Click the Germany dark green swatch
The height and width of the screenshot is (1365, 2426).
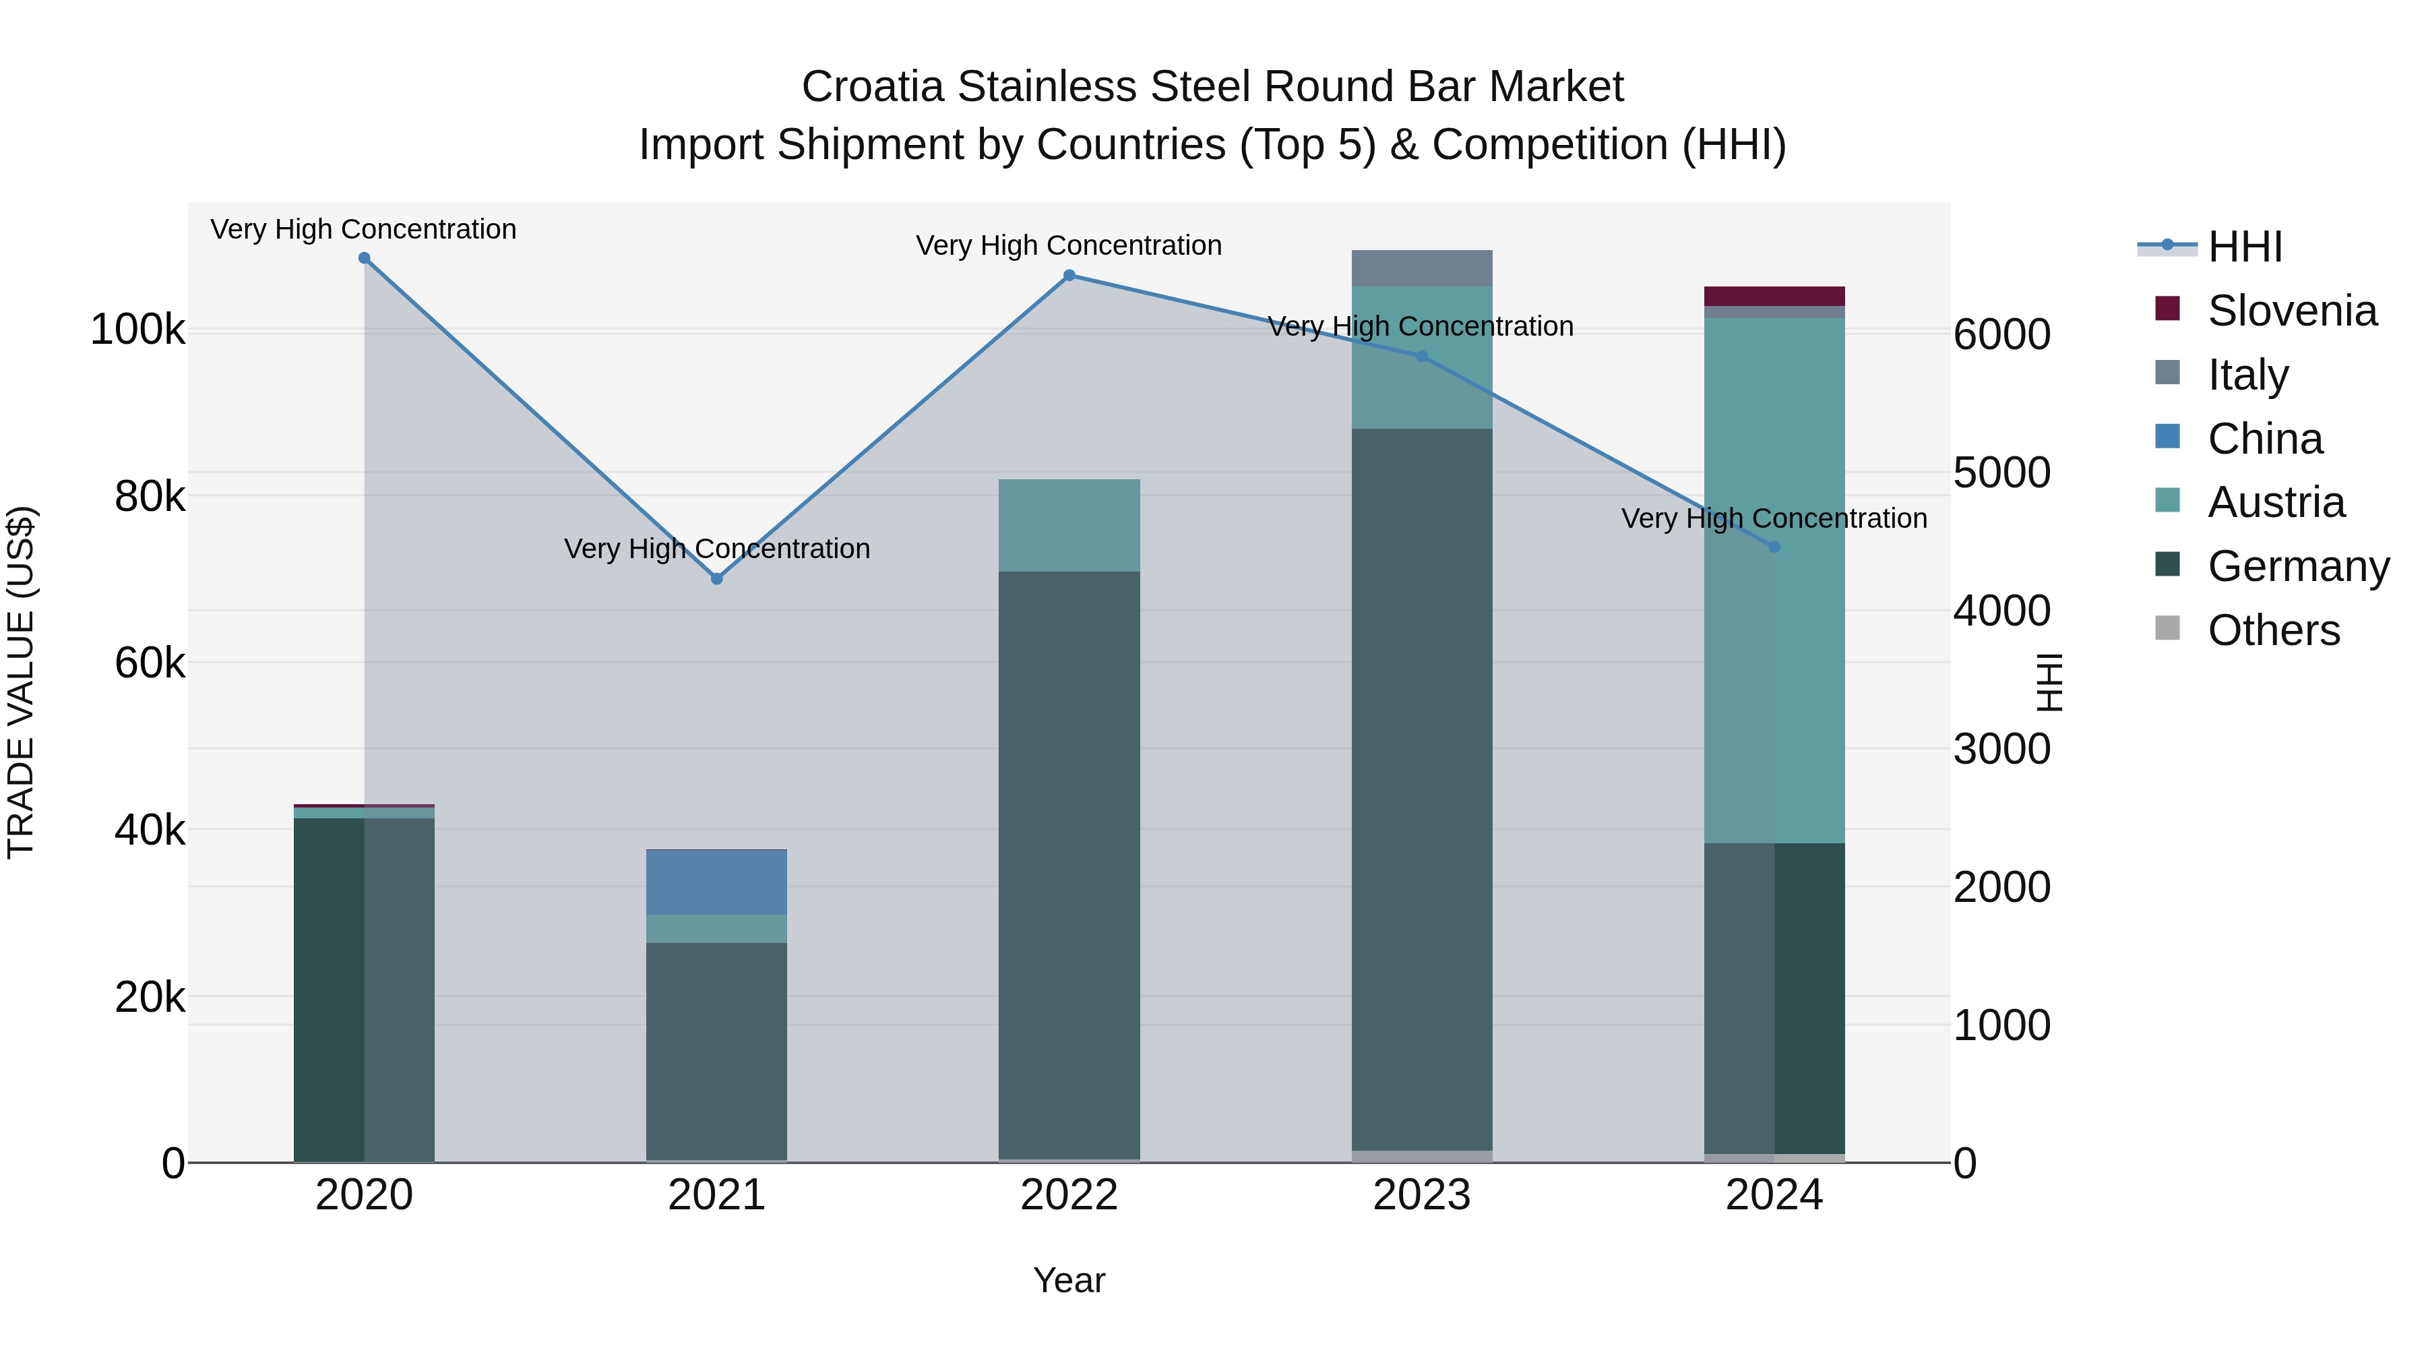tap(2167, 564)
